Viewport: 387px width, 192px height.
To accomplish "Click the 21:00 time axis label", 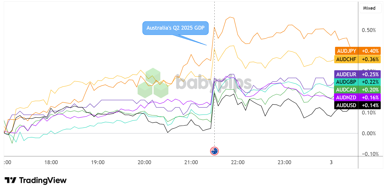I will [191, 162].
